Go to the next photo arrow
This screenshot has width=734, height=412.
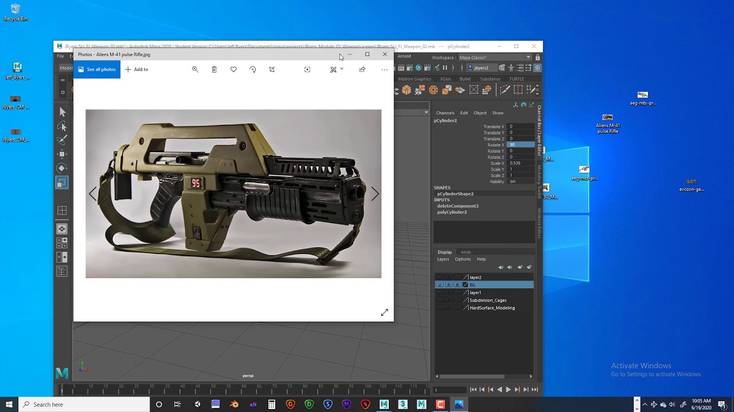pos(375,194)
